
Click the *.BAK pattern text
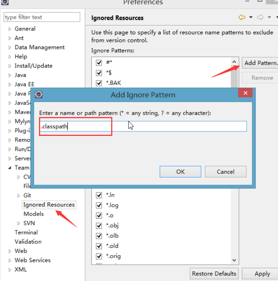point(113,83)
